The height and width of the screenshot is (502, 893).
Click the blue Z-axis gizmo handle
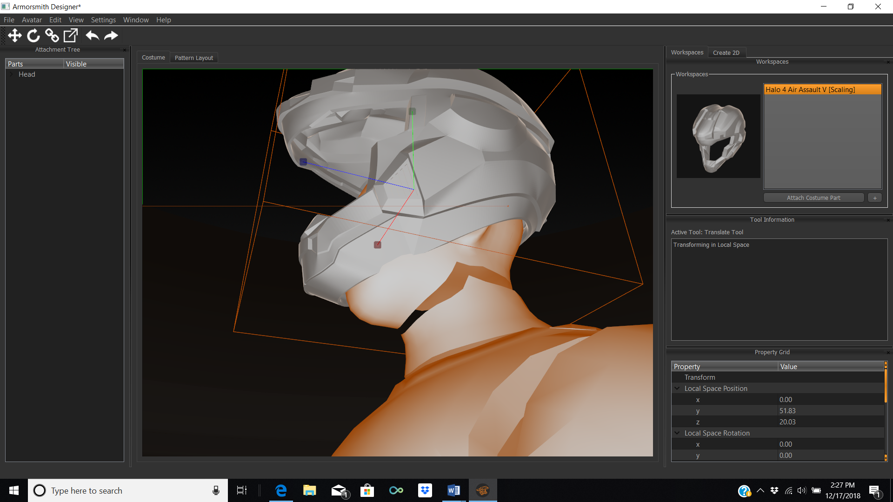click(303, 162)
